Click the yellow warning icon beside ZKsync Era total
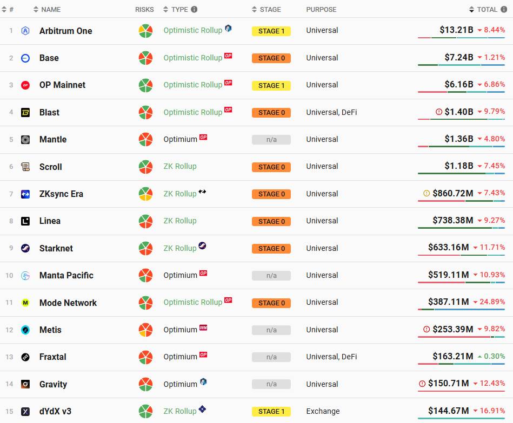513x423 pixels. click(x=427, y=193)
